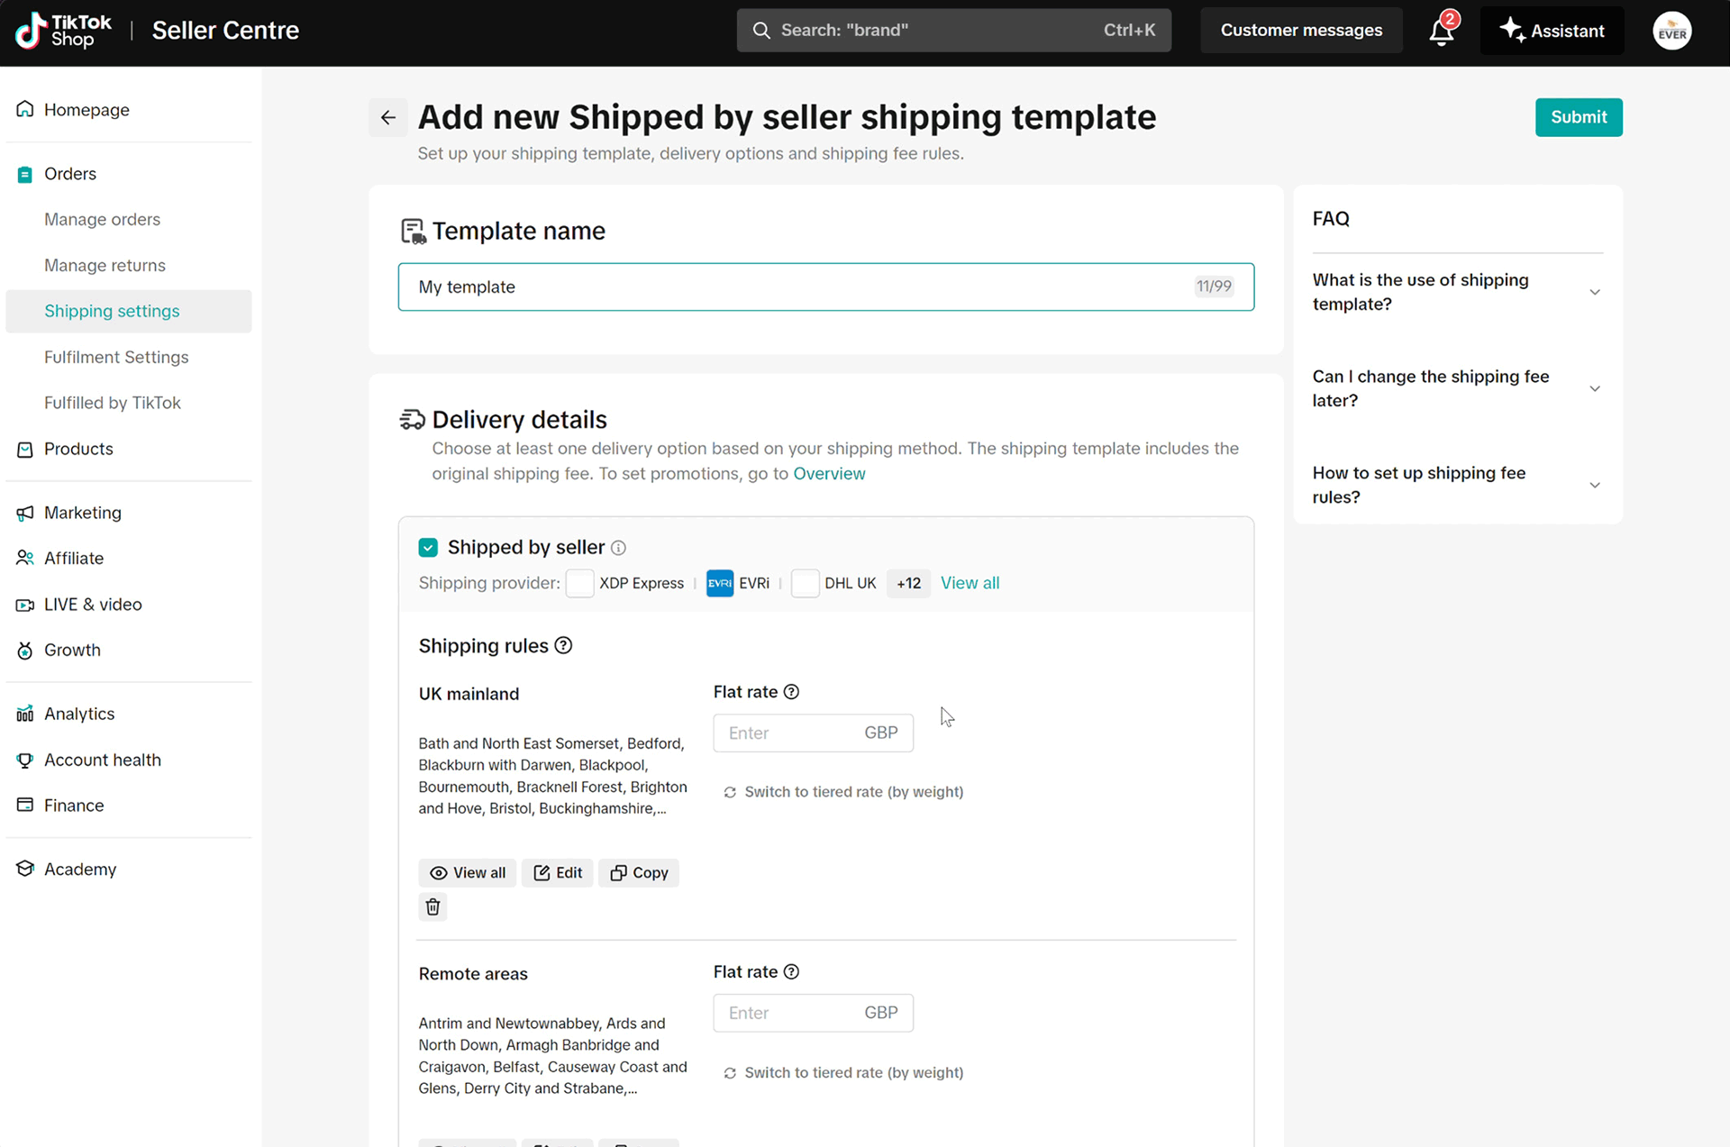Open the EVER profile avatar menu
The image size is (1730, 1147).
[x=1672, y=30]
